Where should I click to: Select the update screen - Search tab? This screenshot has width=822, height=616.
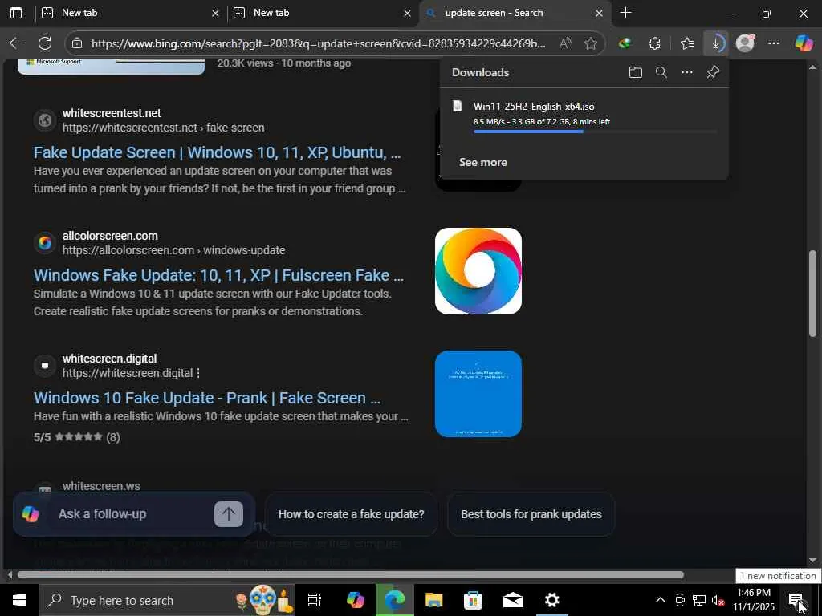pyautogui.click(x=515, y=13)
